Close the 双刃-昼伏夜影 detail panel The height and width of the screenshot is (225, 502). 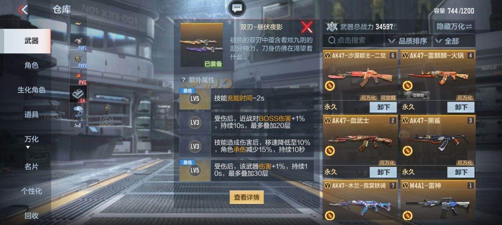[x=307, y=27]
